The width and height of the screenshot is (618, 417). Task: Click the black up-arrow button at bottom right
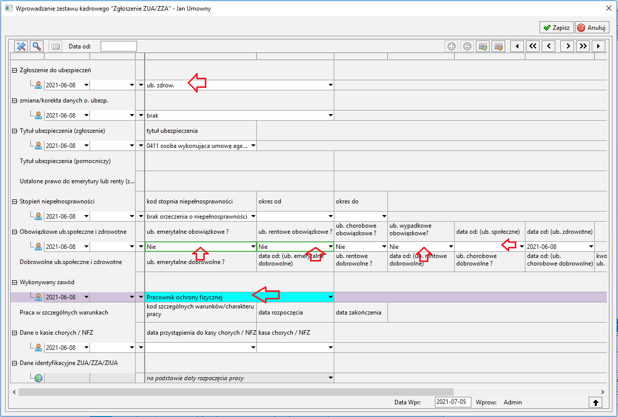596,402
